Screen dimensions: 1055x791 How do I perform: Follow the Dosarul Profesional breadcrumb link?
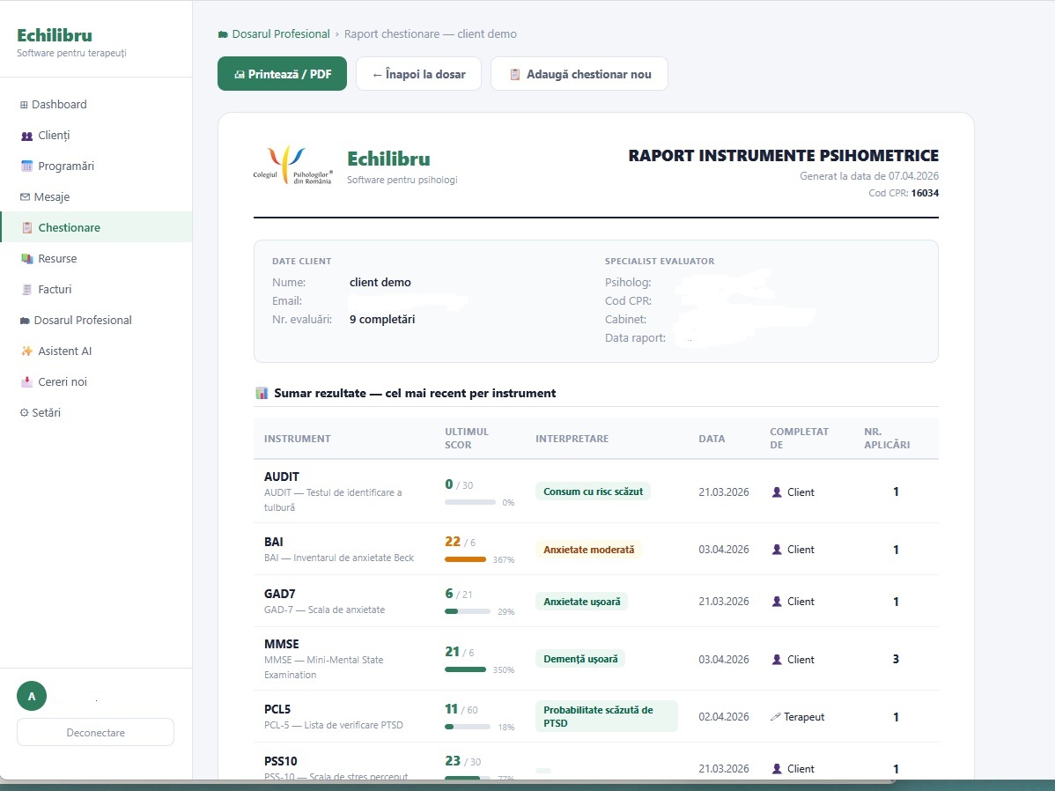pyautogui.click(x=280, y=34)
